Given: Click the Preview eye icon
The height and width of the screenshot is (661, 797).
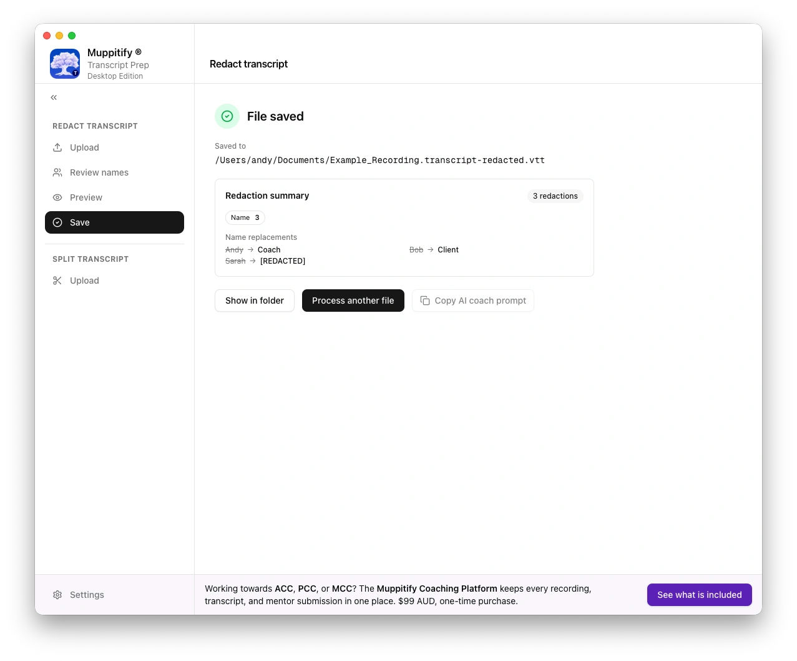Looking at the screenshot, I should tap(57, 197).
